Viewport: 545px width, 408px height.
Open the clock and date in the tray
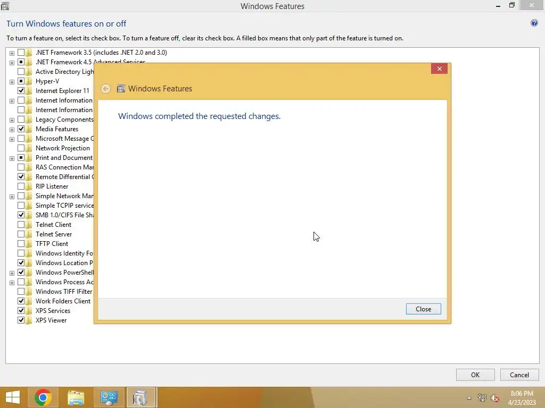[x=522, y=398]
